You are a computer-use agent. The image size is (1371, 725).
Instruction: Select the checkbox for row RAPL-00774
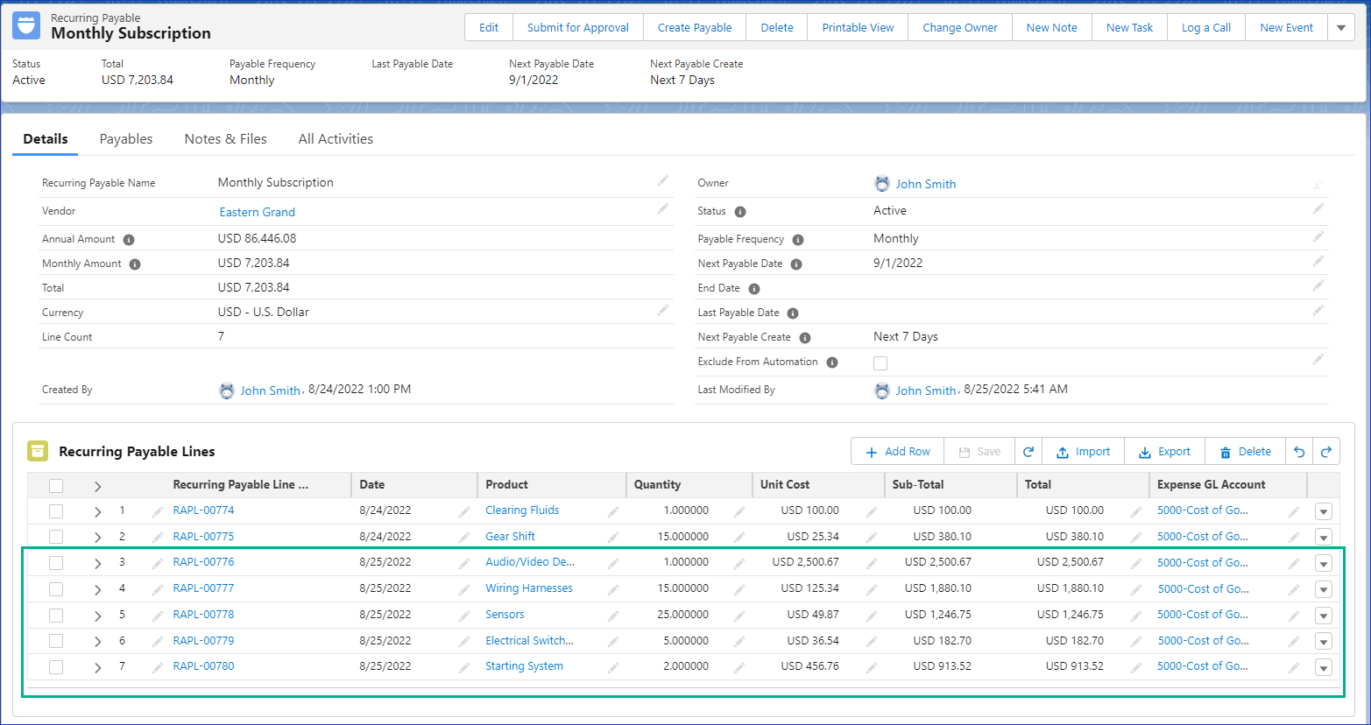pos(56,510)
